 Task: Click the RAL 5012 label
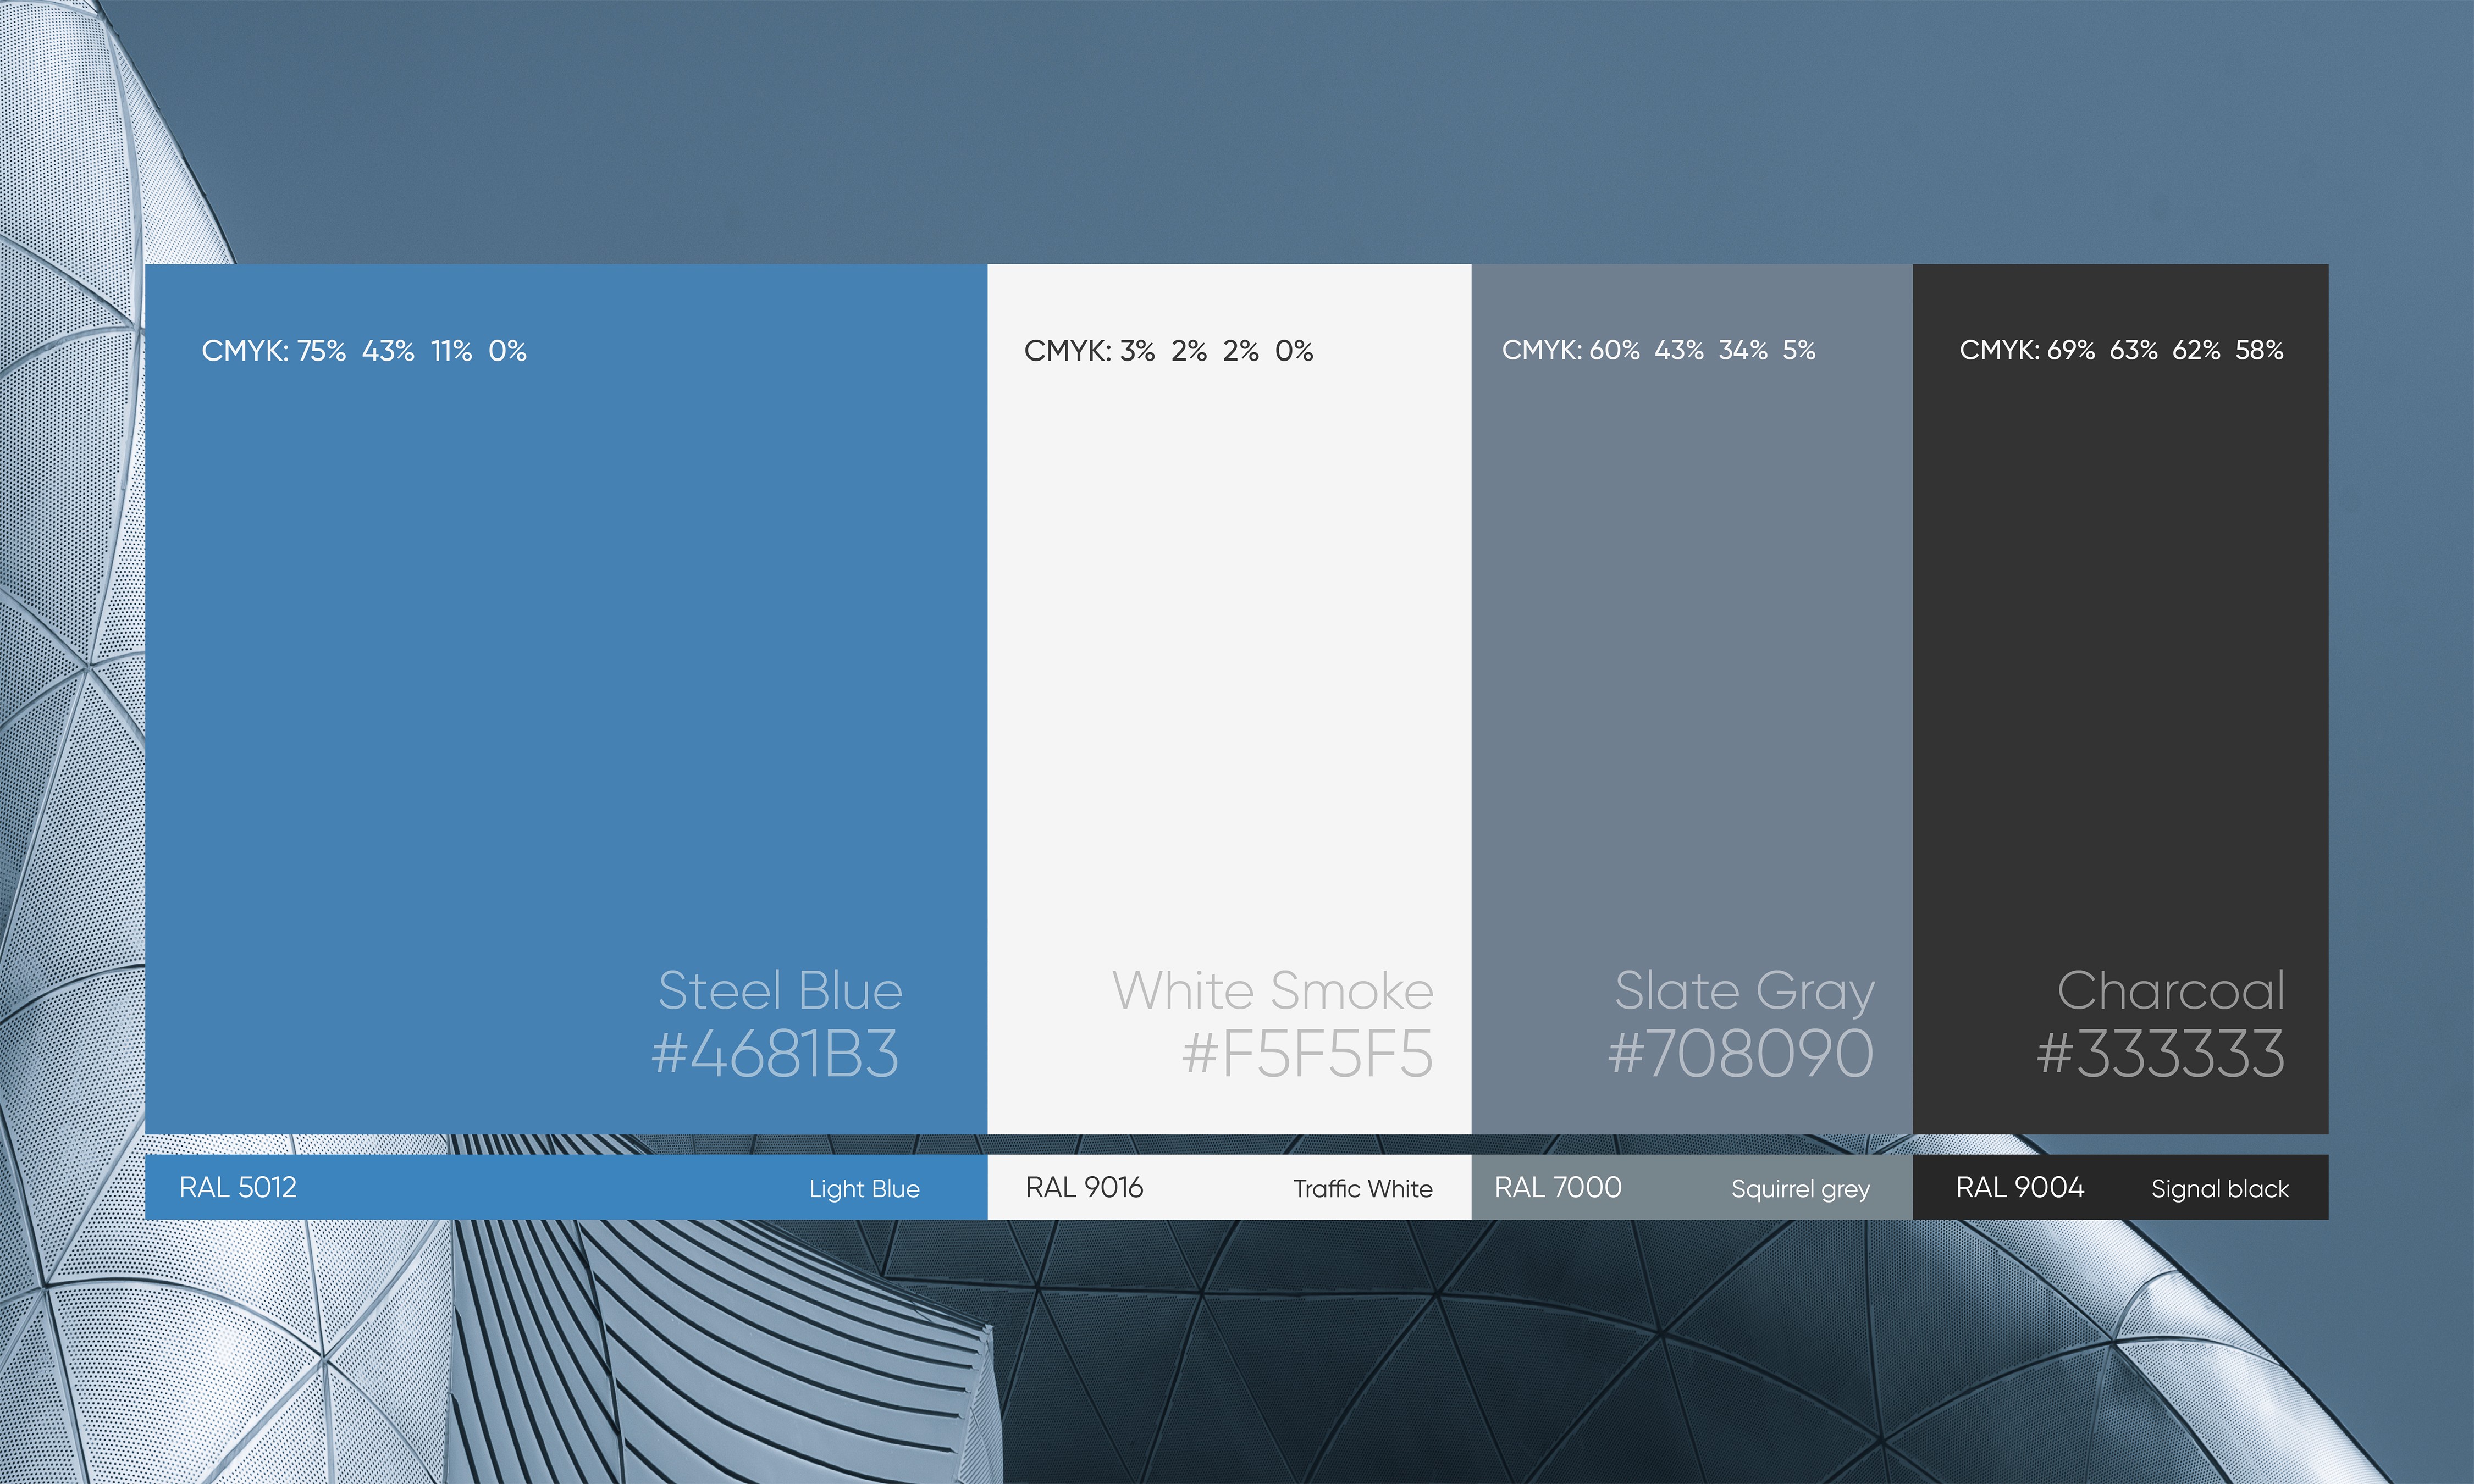238,1187
